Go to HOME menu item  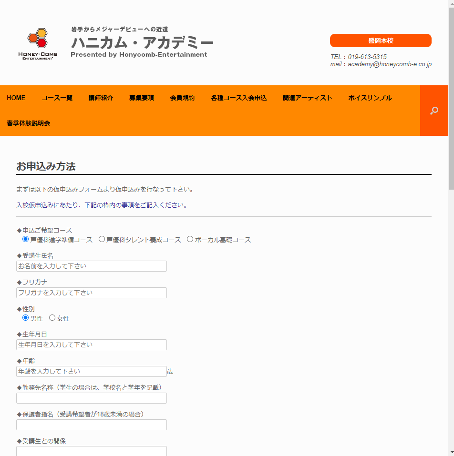(x=16, y=98)
